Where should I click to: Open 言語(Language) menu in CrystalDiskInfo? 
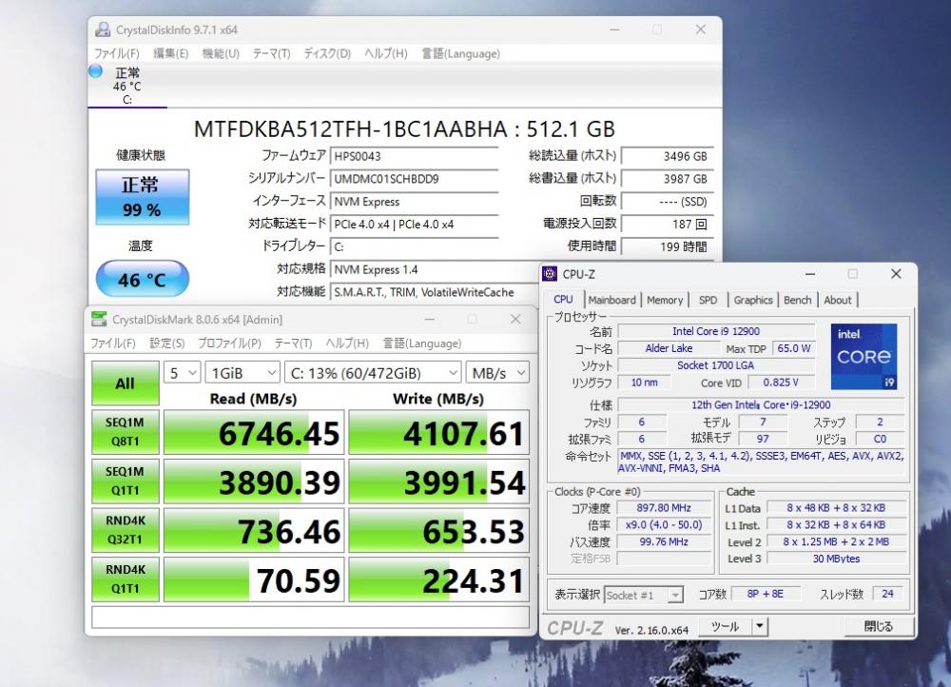461,53
